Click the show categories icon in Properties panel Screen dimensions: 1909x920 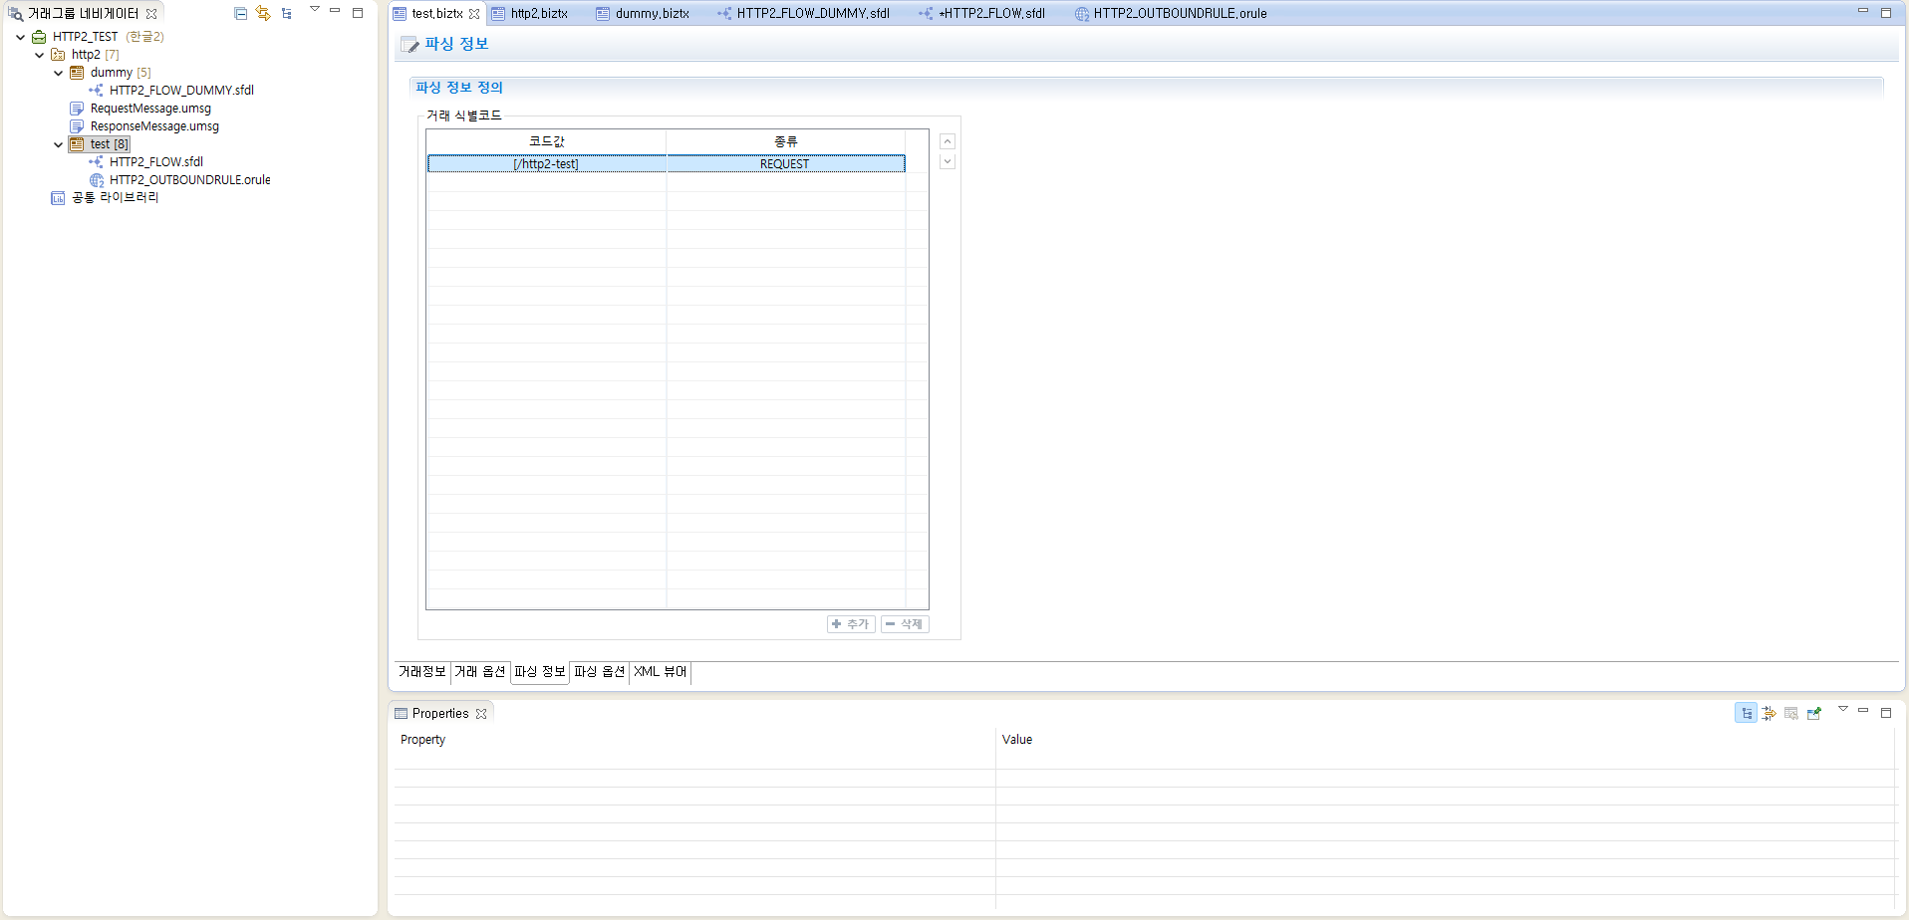coord(1792,713)
